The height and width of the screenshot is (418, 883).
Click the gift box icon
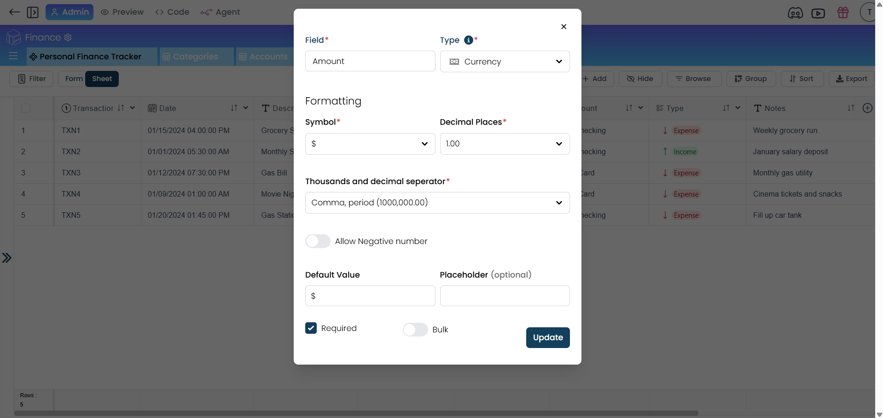[842, 12]
